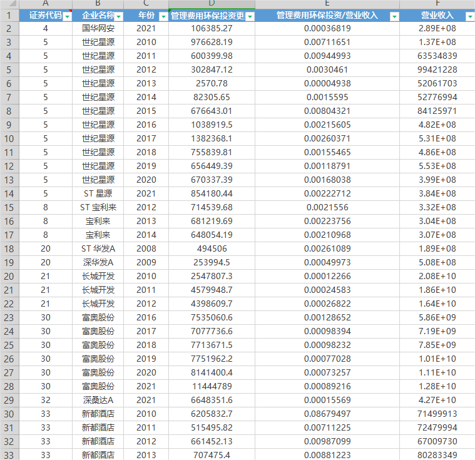Select cell with value 0.08679497

[327, 414]
